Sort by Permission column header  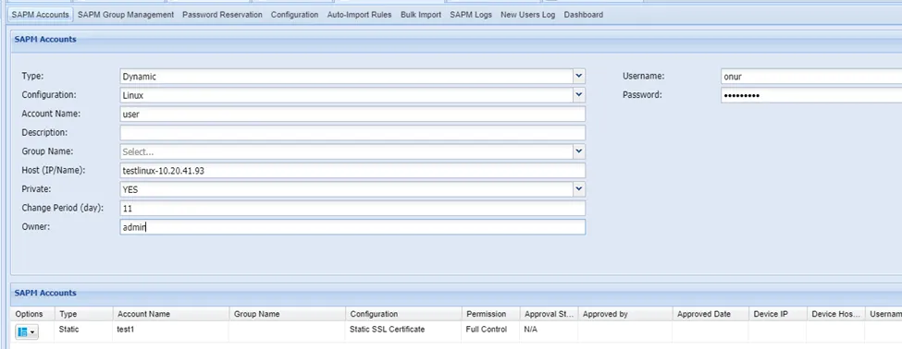point(490,314)
